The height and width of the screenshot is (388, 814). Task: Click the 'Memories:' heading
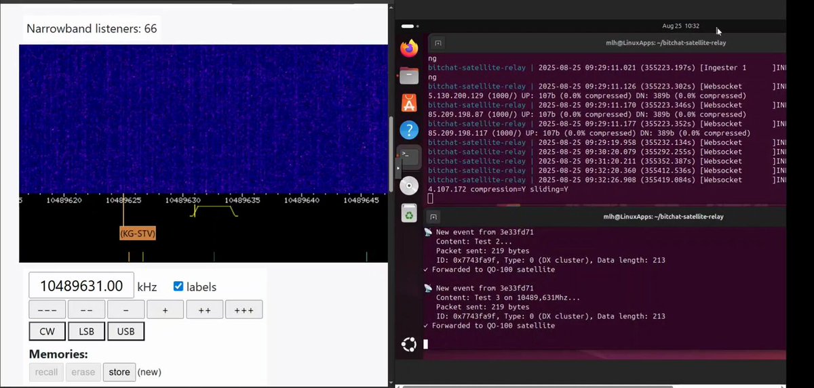tap(58, 353)
